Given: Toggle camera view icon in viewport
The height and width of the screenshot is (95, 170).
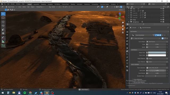Looking at the screenshot, I should 123,29.
